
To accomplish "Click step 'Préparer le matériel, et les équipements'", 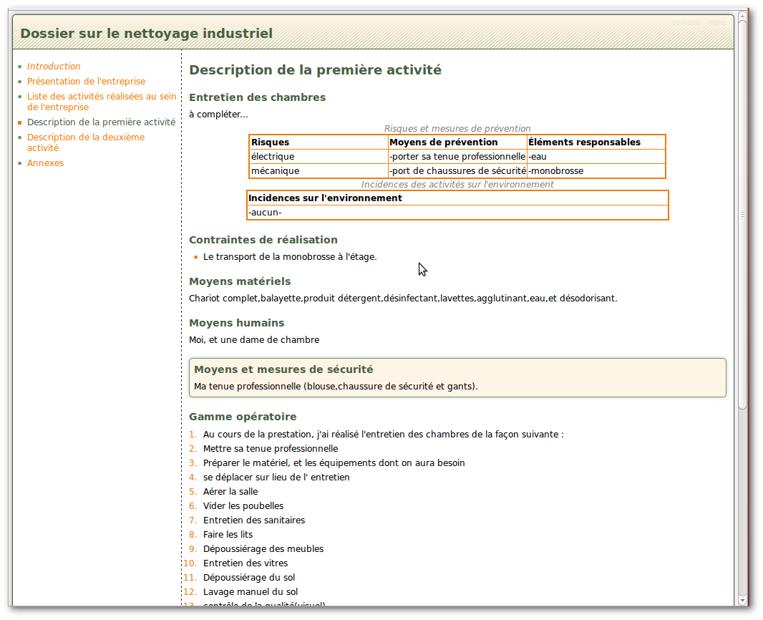I will [334, 462].
